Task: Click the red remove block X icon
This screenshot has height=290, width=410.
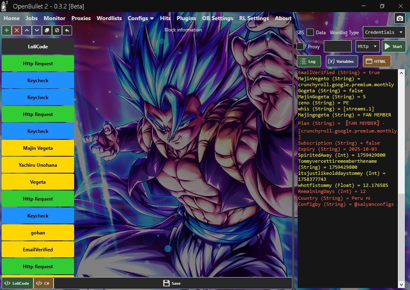Action: [17, 30]
